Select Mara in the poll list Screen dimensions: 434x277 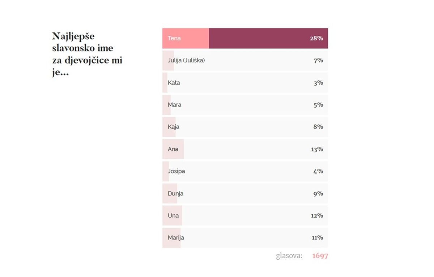175,105
